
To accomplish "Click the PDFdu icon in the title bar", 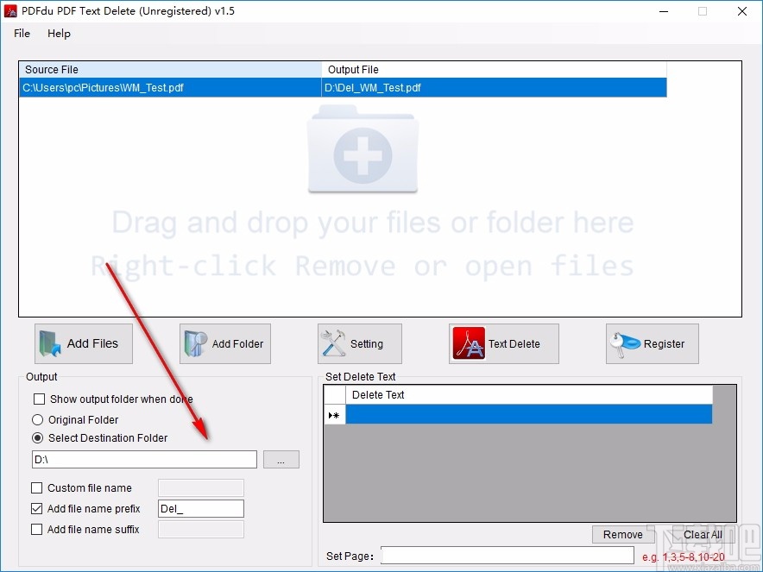I will click(10, 11).
